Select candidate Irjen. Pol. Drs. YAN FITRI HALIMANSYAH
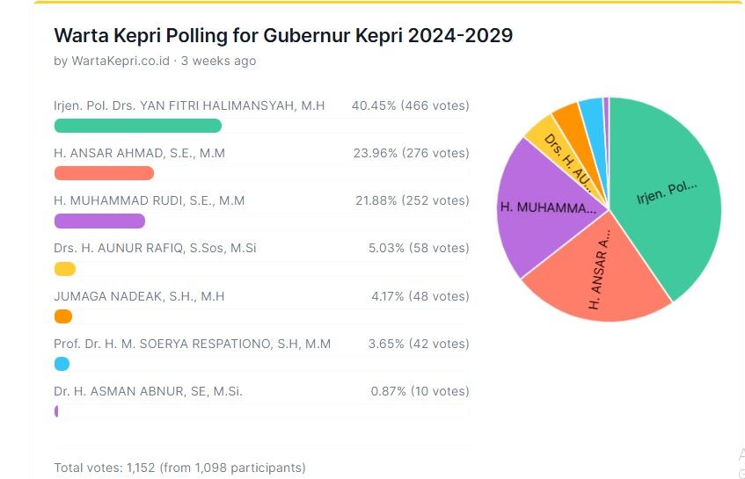The width and height of the screenshot is (745, 479). pyautogui.click(x=189, y=105)
